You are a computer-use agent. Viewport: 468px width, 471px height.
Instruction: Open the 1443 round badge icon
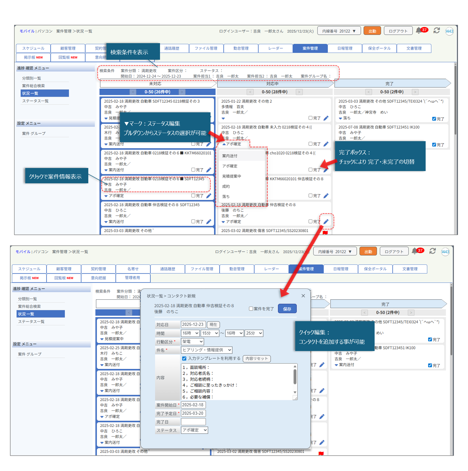449,31
